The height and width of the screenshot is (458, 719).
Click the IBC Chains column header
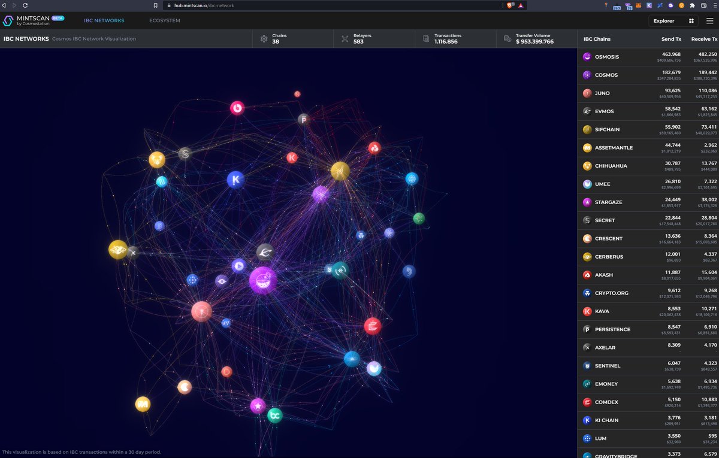597,39
